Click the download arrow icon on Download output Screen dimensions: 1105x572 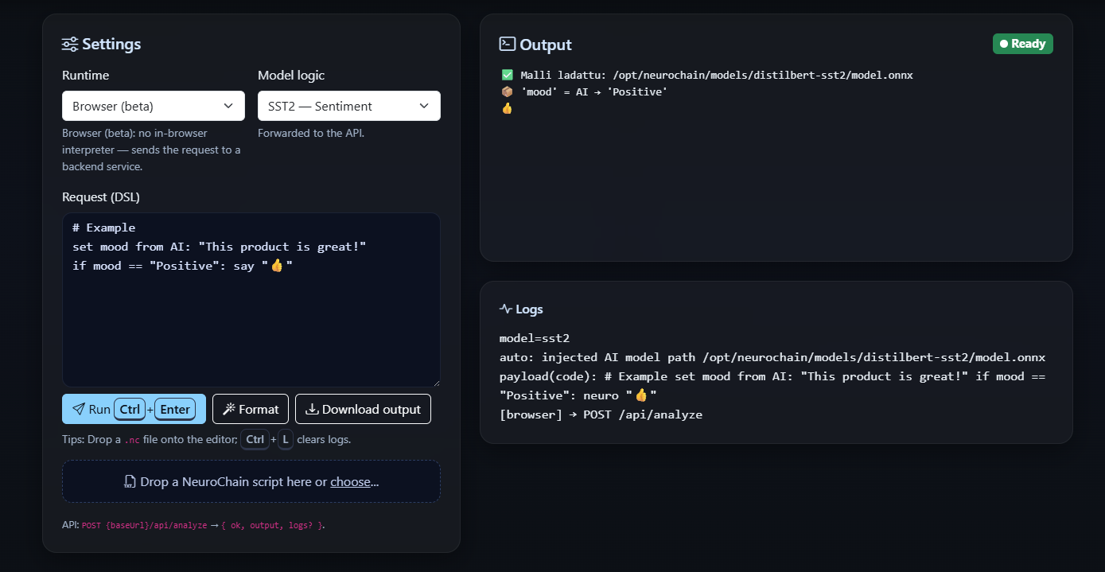click(x=311, y=408)
